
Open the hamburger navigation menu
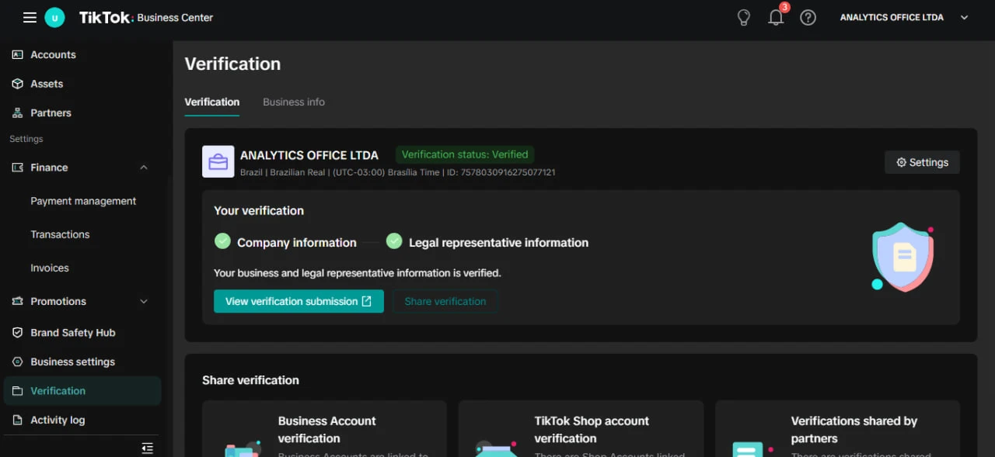point(30,17)
